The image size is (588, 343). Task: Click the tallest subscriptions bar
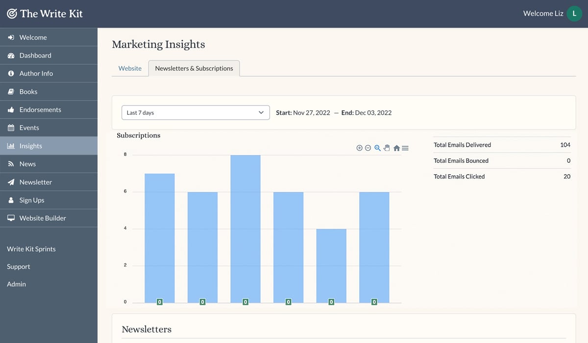point(245,226)
